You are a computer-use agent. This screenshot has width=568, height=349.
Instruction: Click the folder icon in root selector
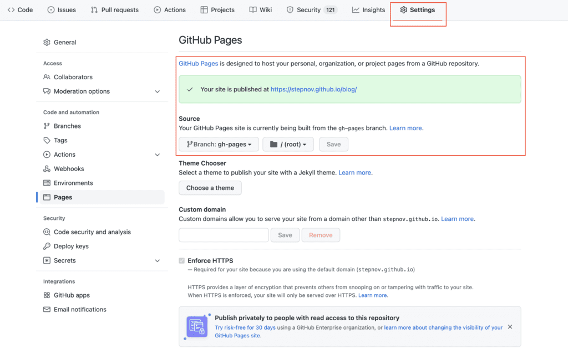[274, 144]
